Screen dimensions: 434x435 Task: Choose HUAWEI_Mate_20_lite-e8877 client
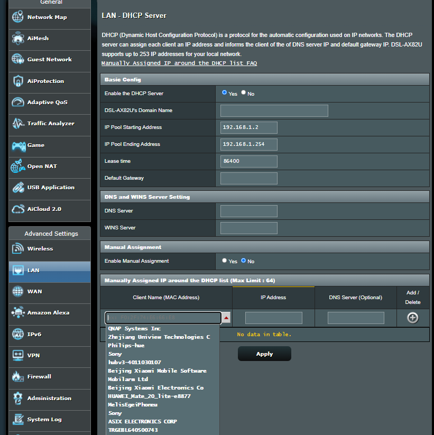coord(149,396)
